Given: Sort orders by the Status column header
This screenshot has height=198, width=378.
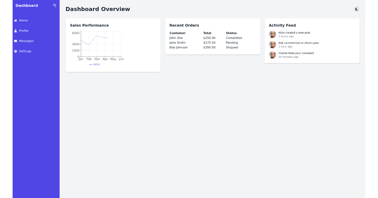Looking at the screenshot, I should point(232,33).
